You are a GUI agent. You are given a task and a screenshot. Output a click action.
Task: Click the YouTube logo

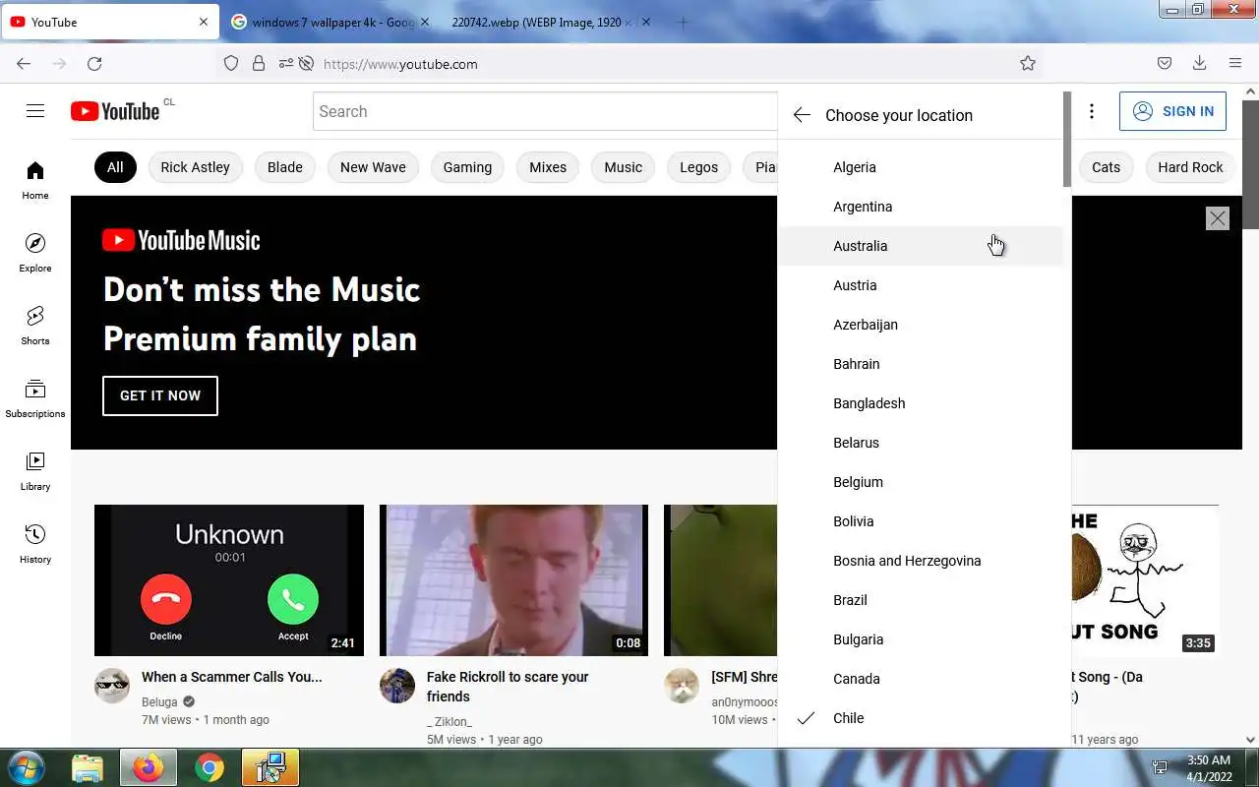pyautogui.click(x=115, y=111)
